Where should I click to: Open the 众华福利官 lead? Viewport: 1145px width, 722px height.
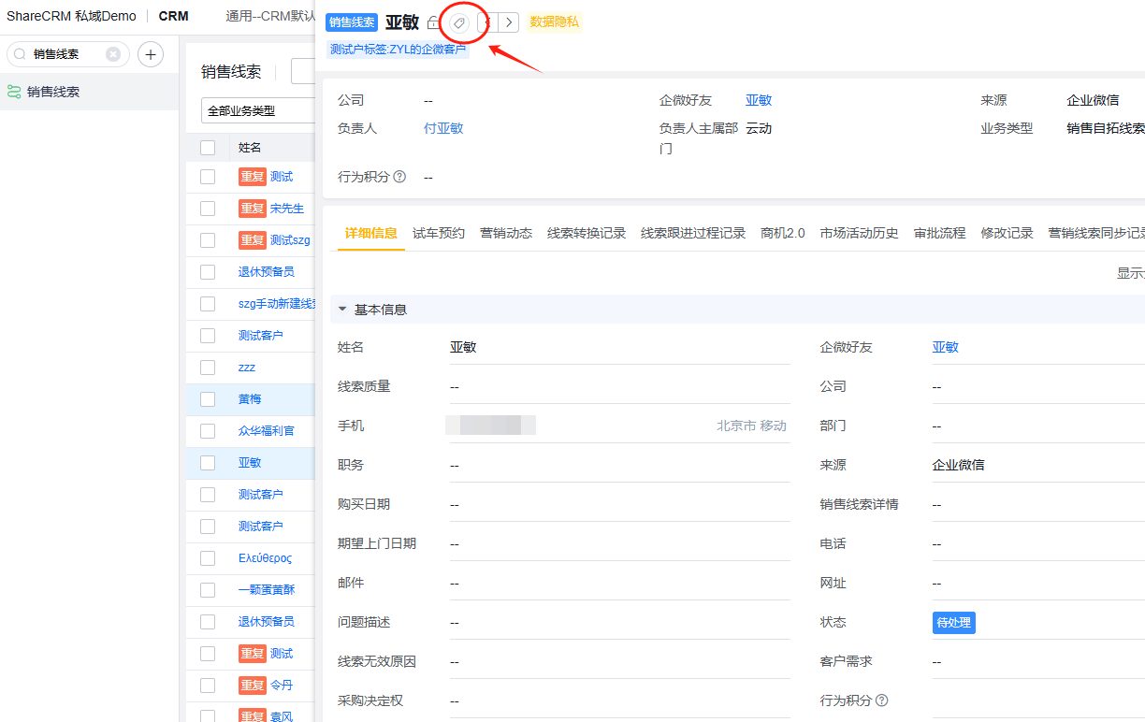coord(267,431)
